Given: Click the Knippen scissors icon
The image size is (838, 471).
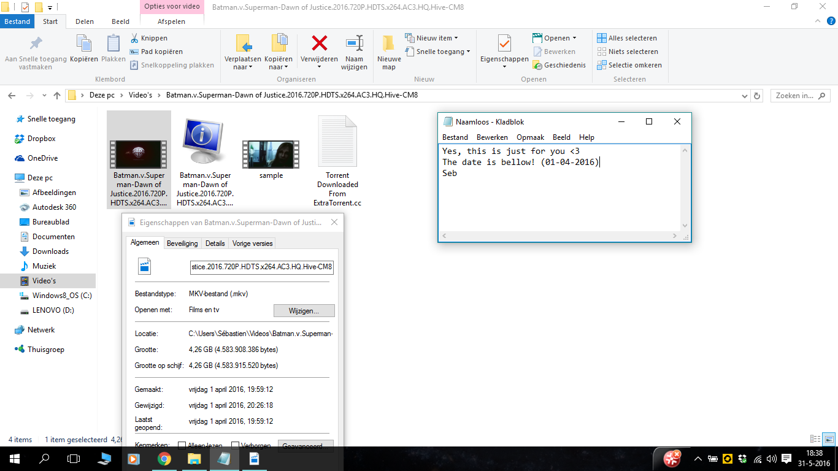Looking at the screenshot, I should 134,38.
